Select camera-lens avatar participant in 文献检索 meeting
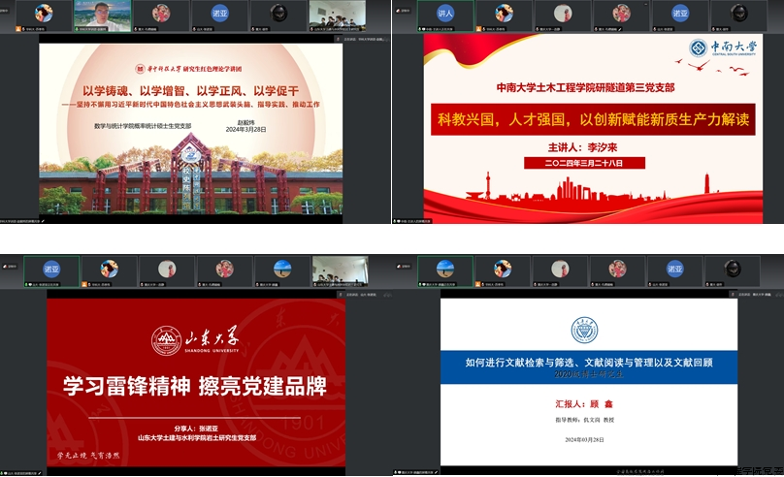The image size is (784, 477). tap(733, 271)
